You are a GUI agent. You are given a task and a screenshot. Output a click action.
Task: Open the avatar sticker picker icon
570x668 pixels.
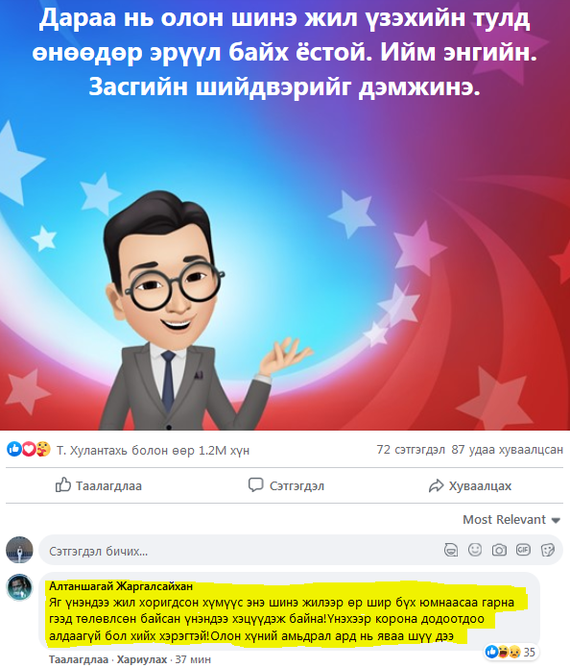(x=451, y=550)
